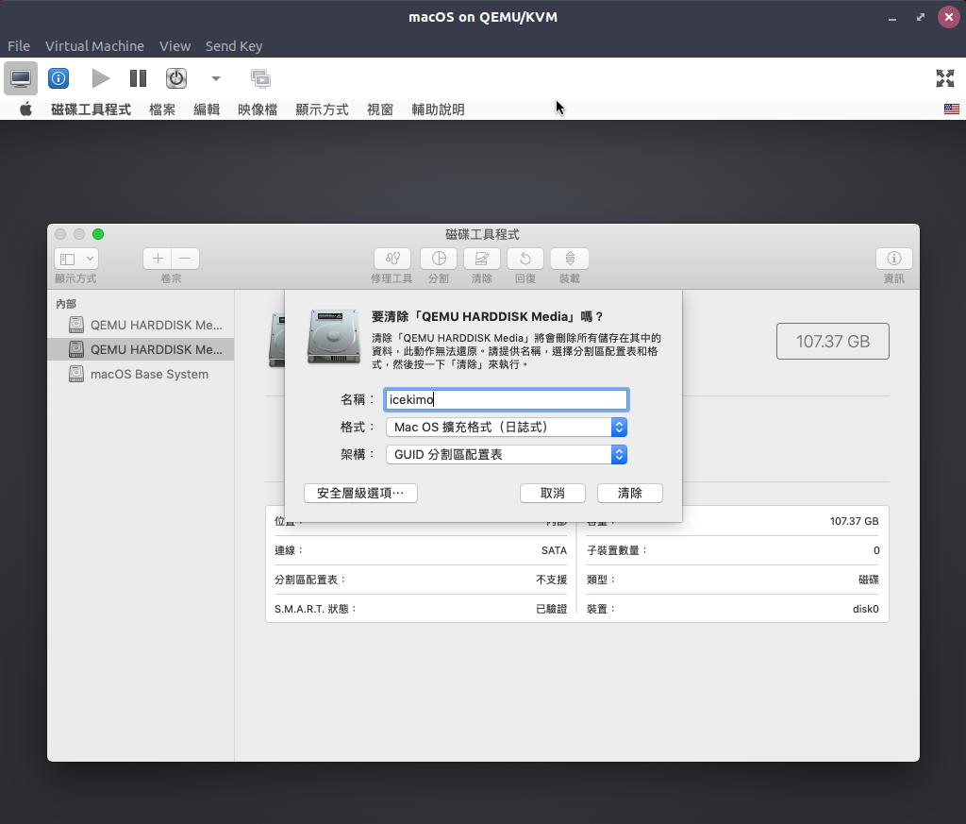Open the 格式 format dropdown
Screen dimensions: 966x824
[506, 427]
